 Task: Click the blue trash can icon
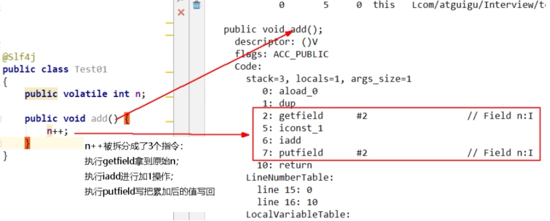[196, 5]
